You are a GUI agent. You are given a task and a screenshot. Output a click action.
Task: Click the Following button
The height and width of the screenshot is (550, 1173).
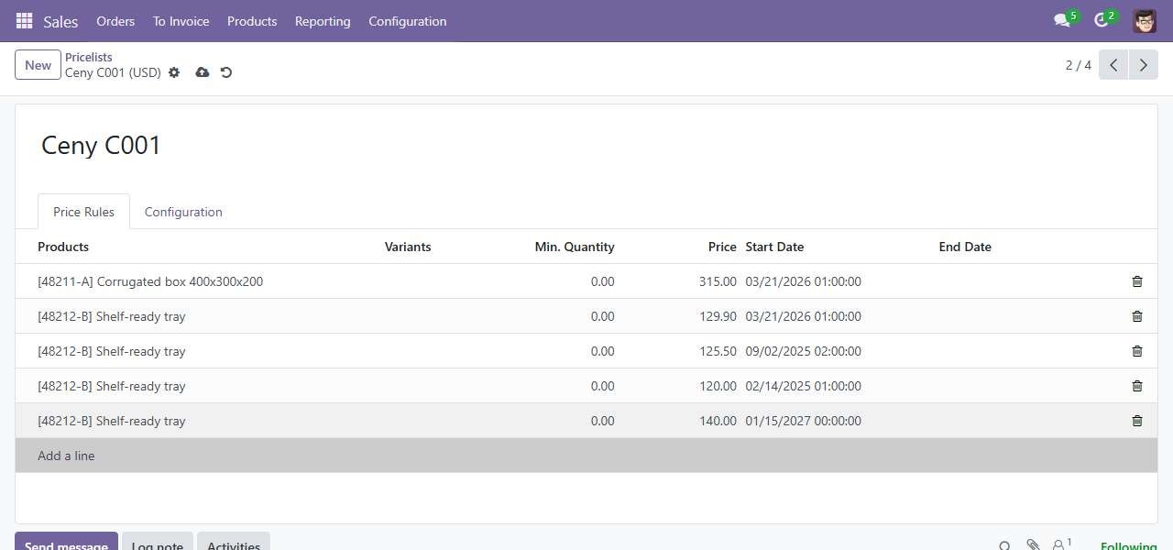coord(1128,546)
